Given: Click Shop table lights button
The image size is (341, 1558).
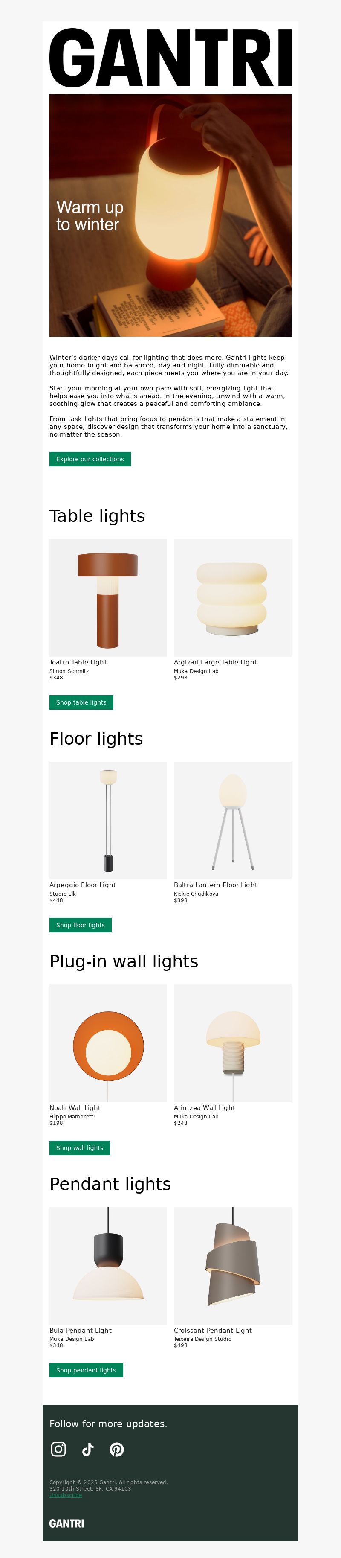Looking at the screenshot, I should [x=81, y=702].
